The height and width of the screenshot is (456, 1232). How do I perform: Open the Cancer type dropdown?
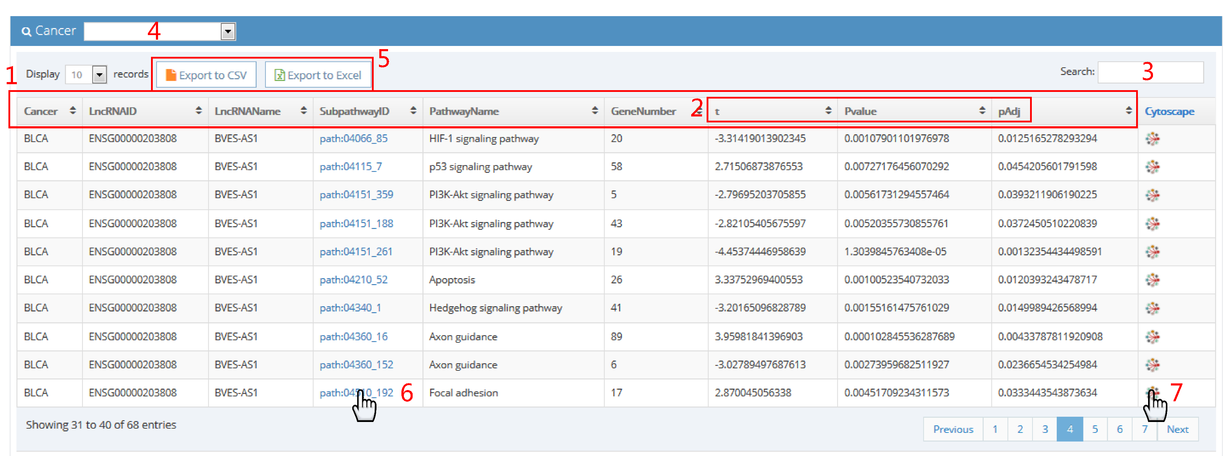[228, 32]
